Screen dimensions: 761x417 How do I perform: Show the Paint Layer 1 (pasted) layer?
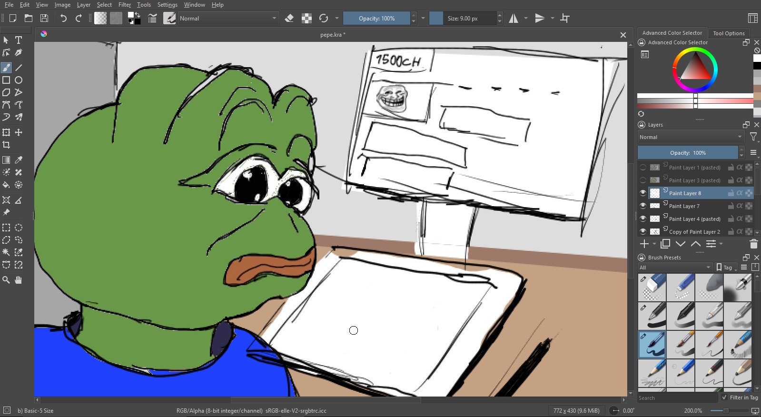click(643, 168)
